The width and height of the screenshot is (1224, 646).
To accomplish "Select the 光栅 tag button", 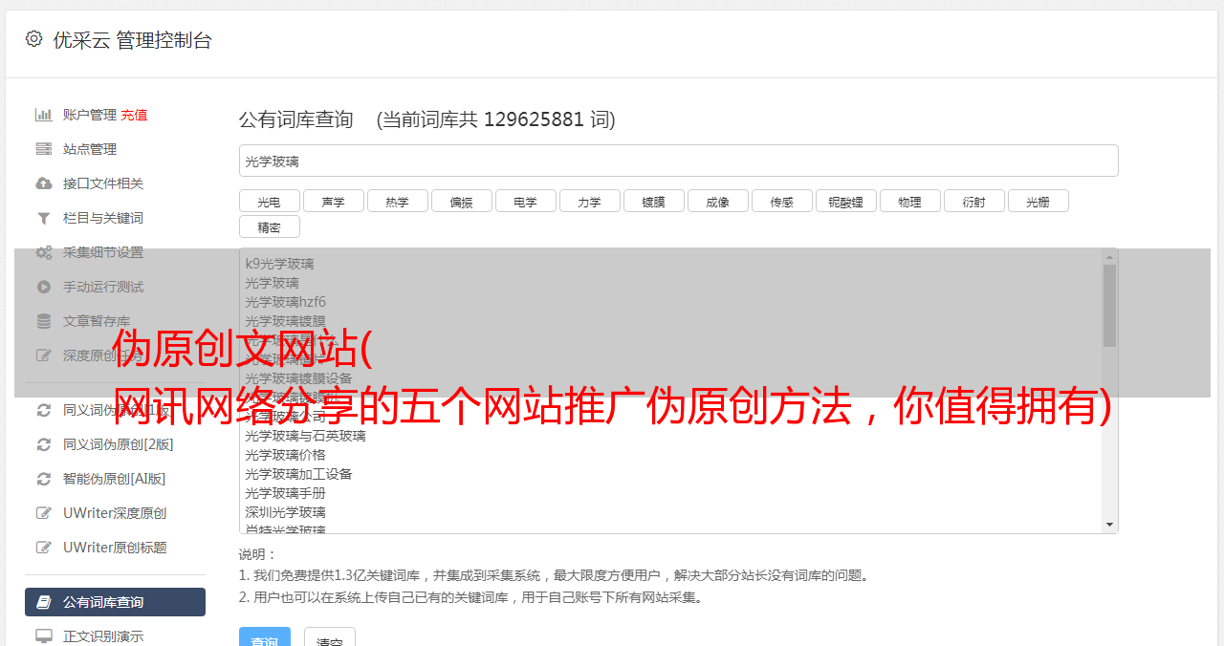I will click(x=1038, y=201).
